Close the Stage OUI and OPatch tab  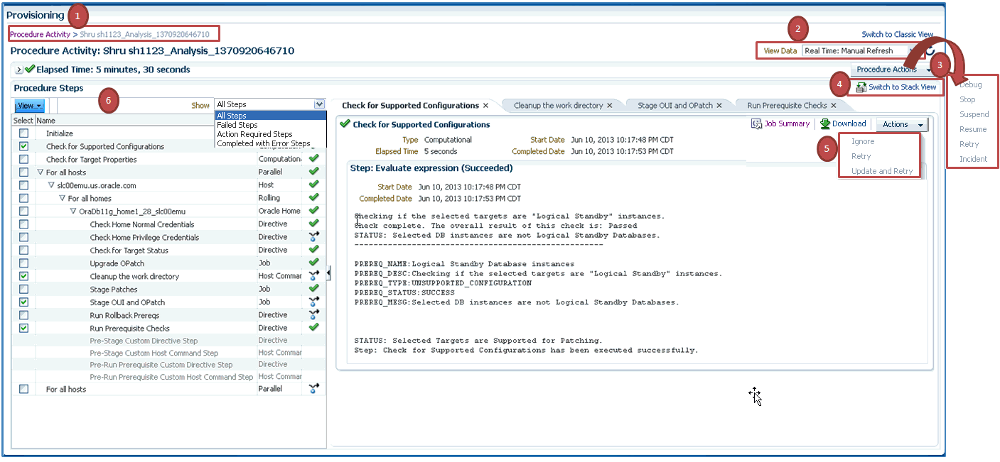719,106
